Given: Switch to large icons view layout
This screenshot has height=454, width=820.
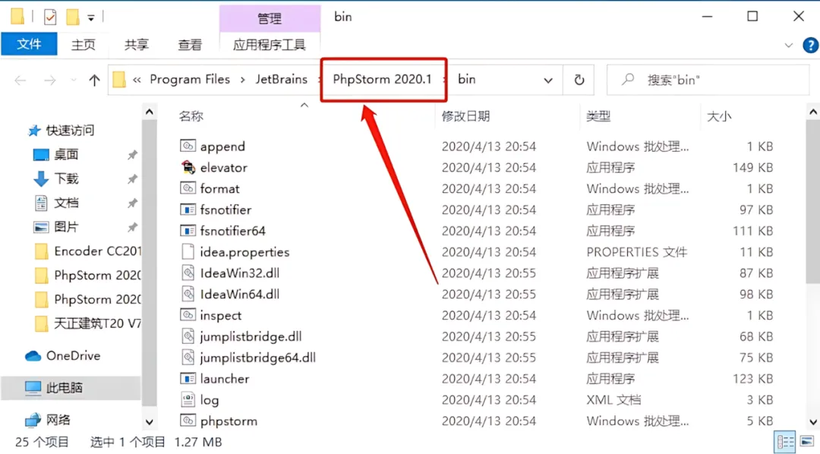Looking at the screenshot, I should point(807,442).
